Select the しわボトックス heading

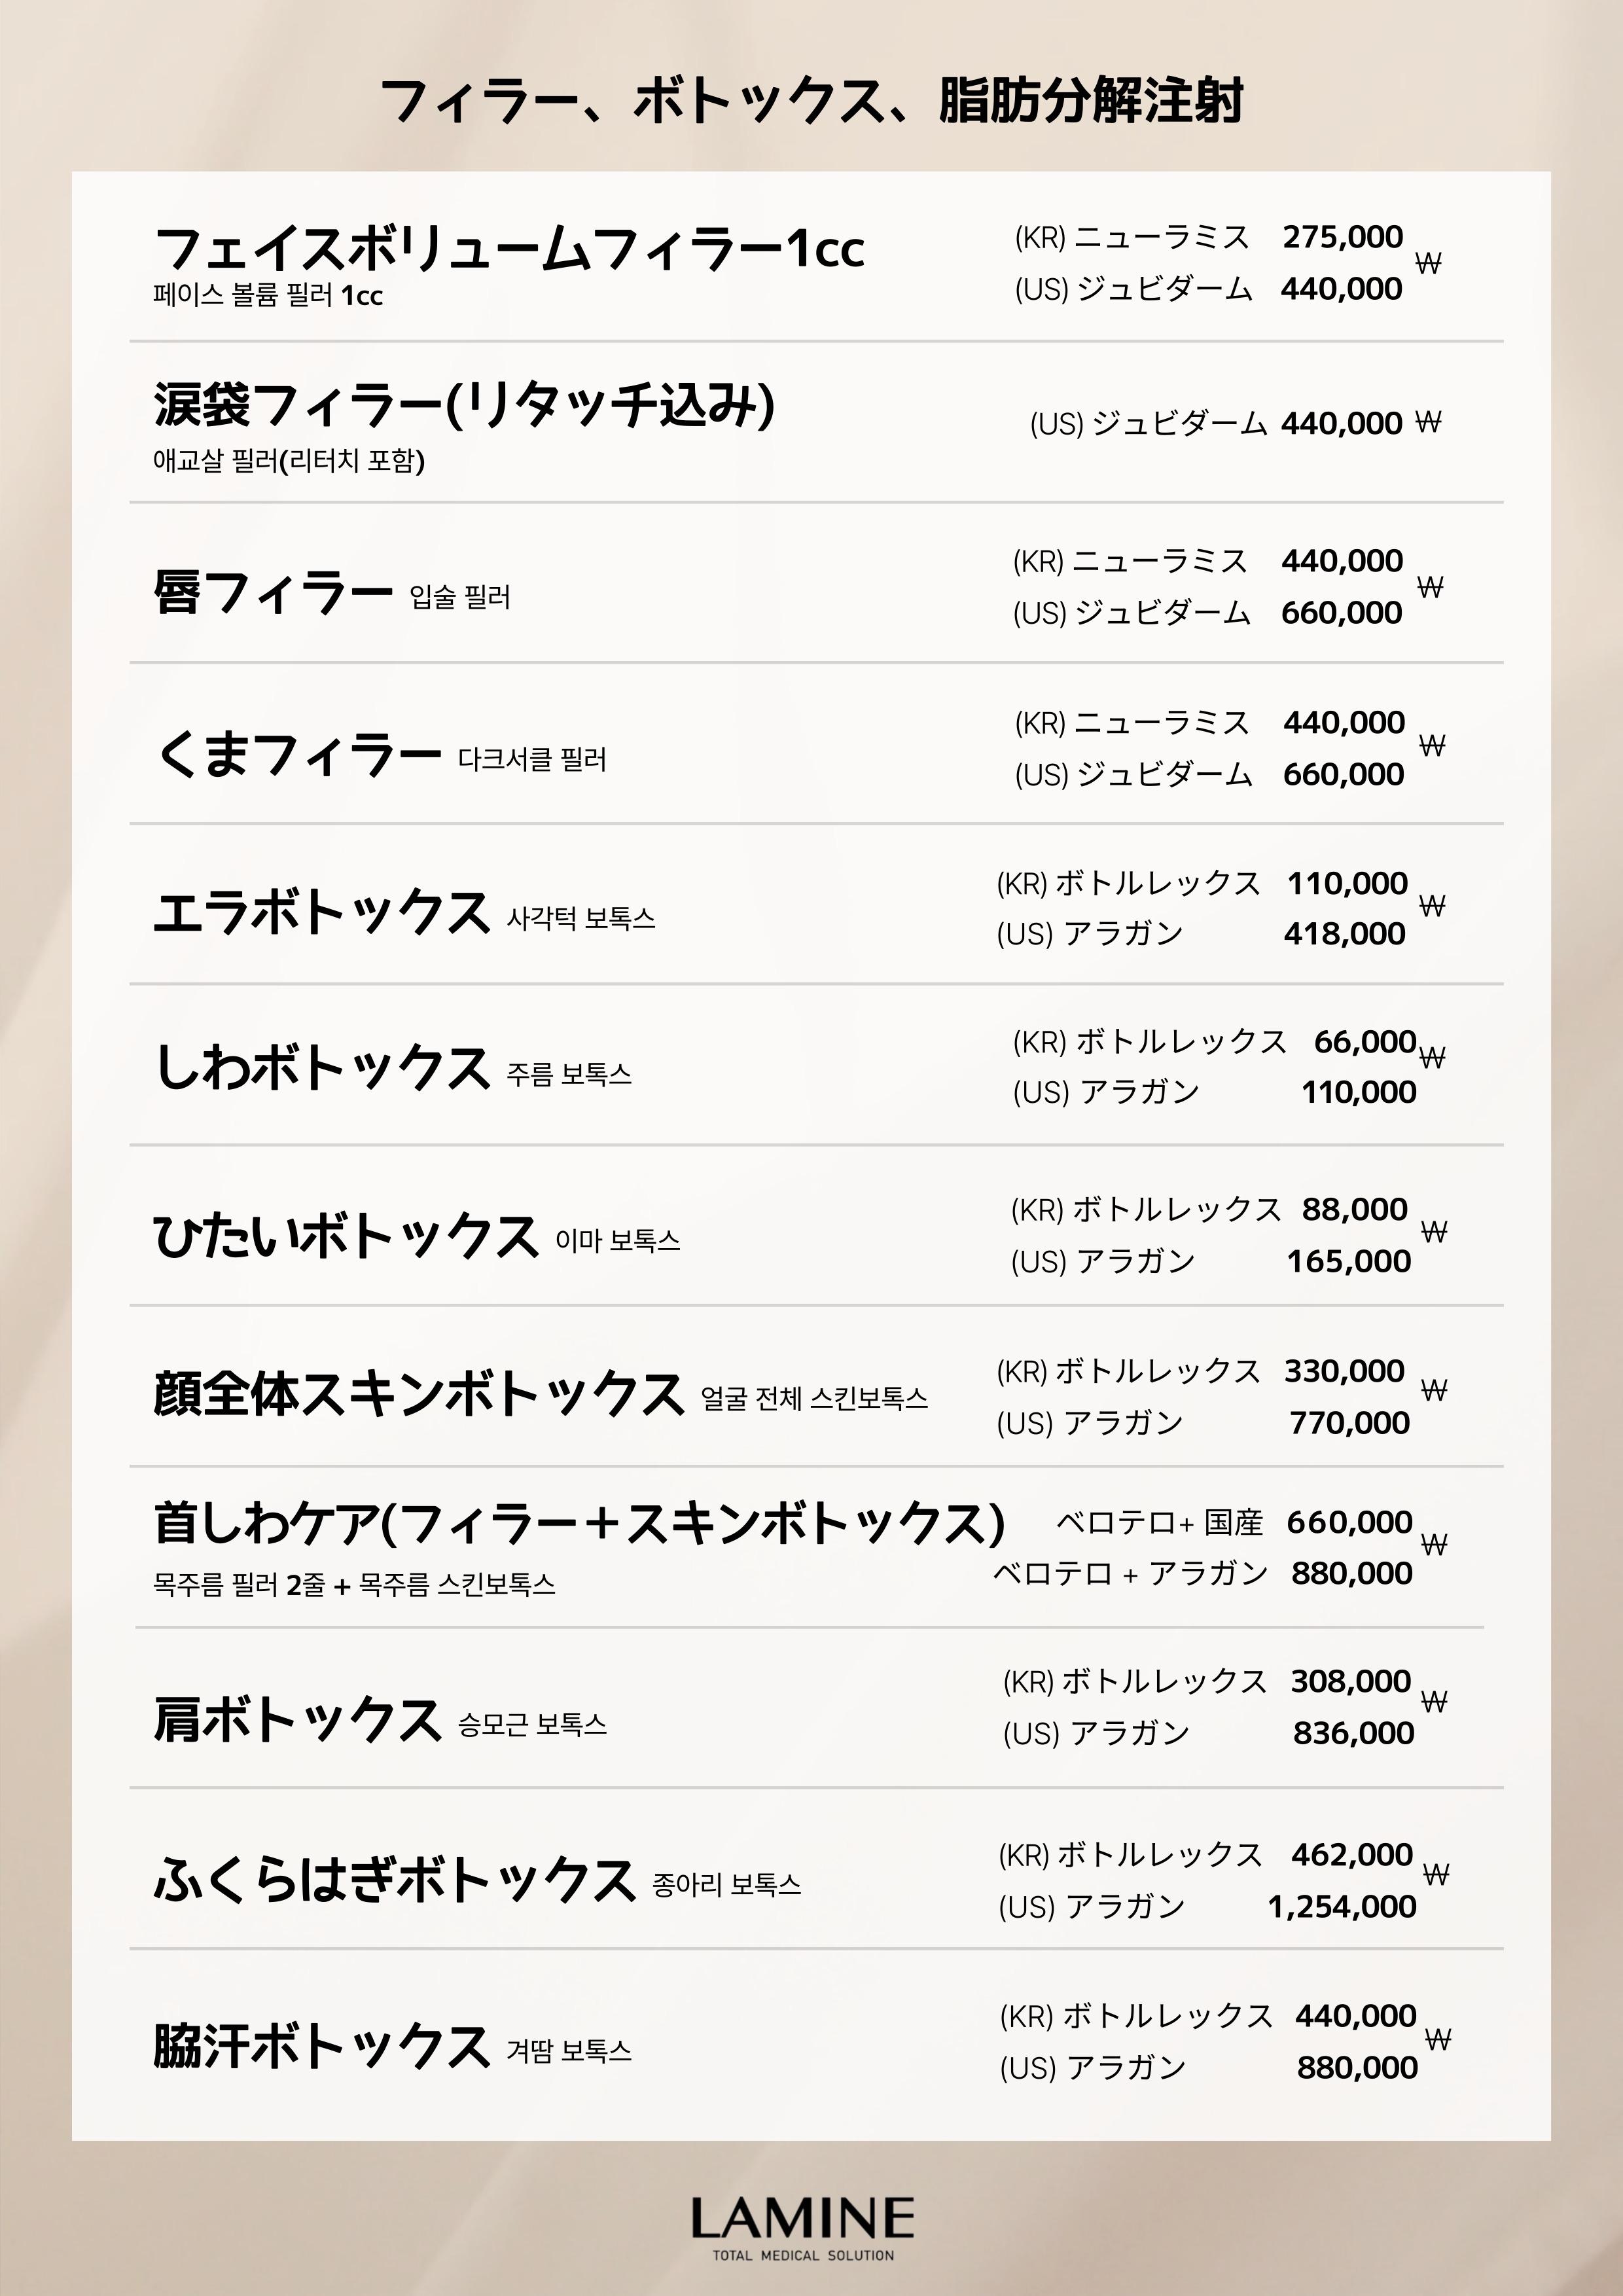pos(321,1068)
